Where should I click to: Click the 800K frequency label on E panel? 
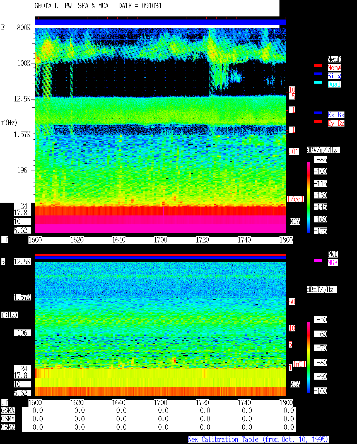24,27
